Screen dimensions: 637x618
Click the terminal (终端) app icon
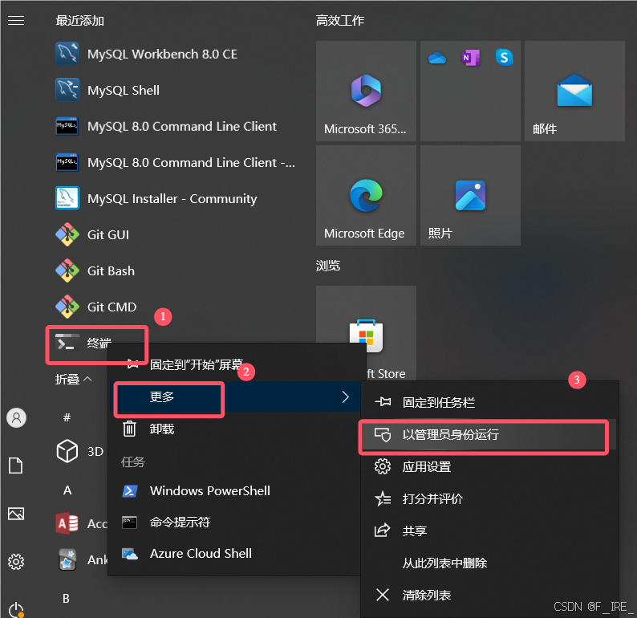[x=67, y=343]
